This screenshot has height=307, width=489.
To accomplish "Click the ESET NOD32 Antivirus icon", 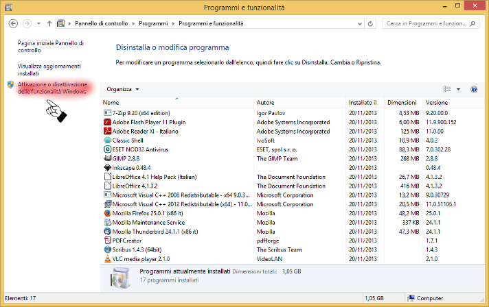I will 108,149.
